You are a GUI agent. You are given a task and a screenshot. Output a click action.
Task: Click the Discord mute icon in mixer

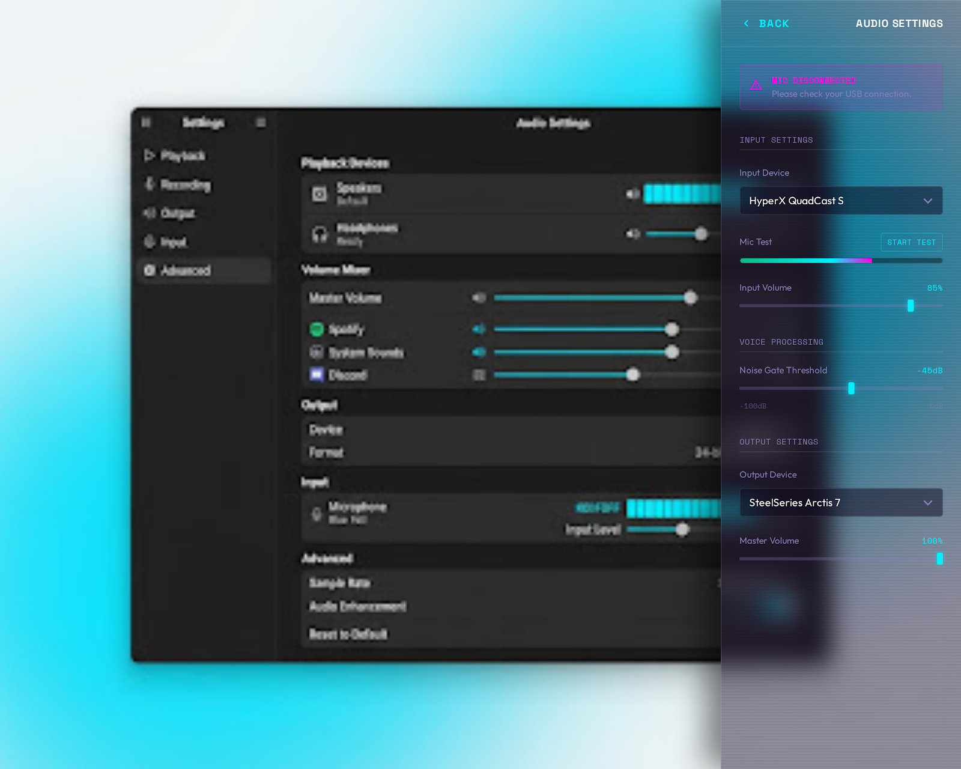click(479, 375)
